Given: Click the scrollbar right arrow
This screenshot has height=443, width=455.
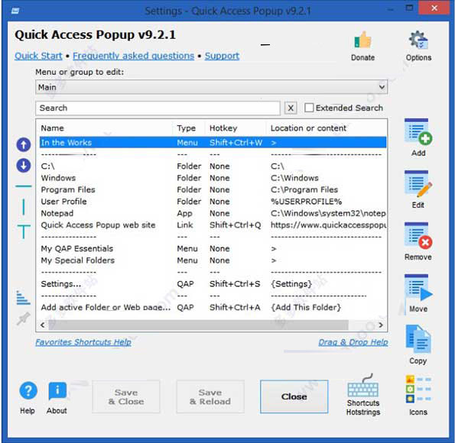Looking at the screenshot, I should coord(381,325).
